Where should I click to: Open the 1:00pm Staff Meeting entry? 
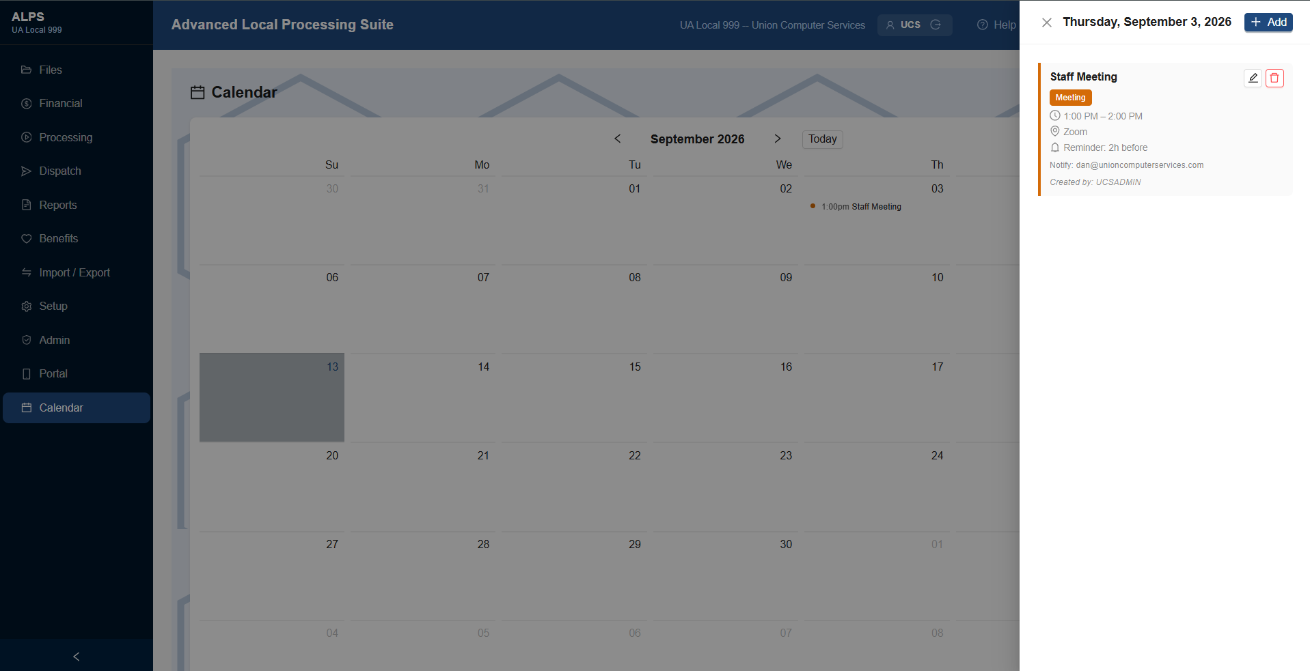click(x=861, y=207)
